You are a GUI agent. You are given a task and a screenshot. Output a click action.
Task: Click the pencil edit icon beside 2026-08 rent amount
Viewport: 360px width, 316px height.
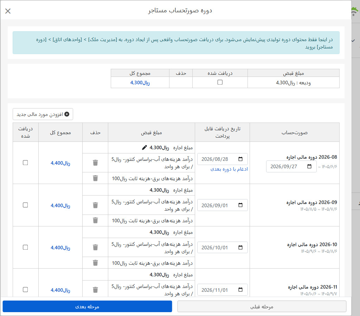(x=144, y=147)
